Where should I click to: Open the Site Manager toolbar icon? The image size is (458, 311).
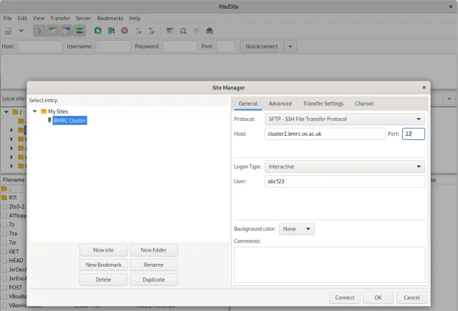[x=9, y=31]
